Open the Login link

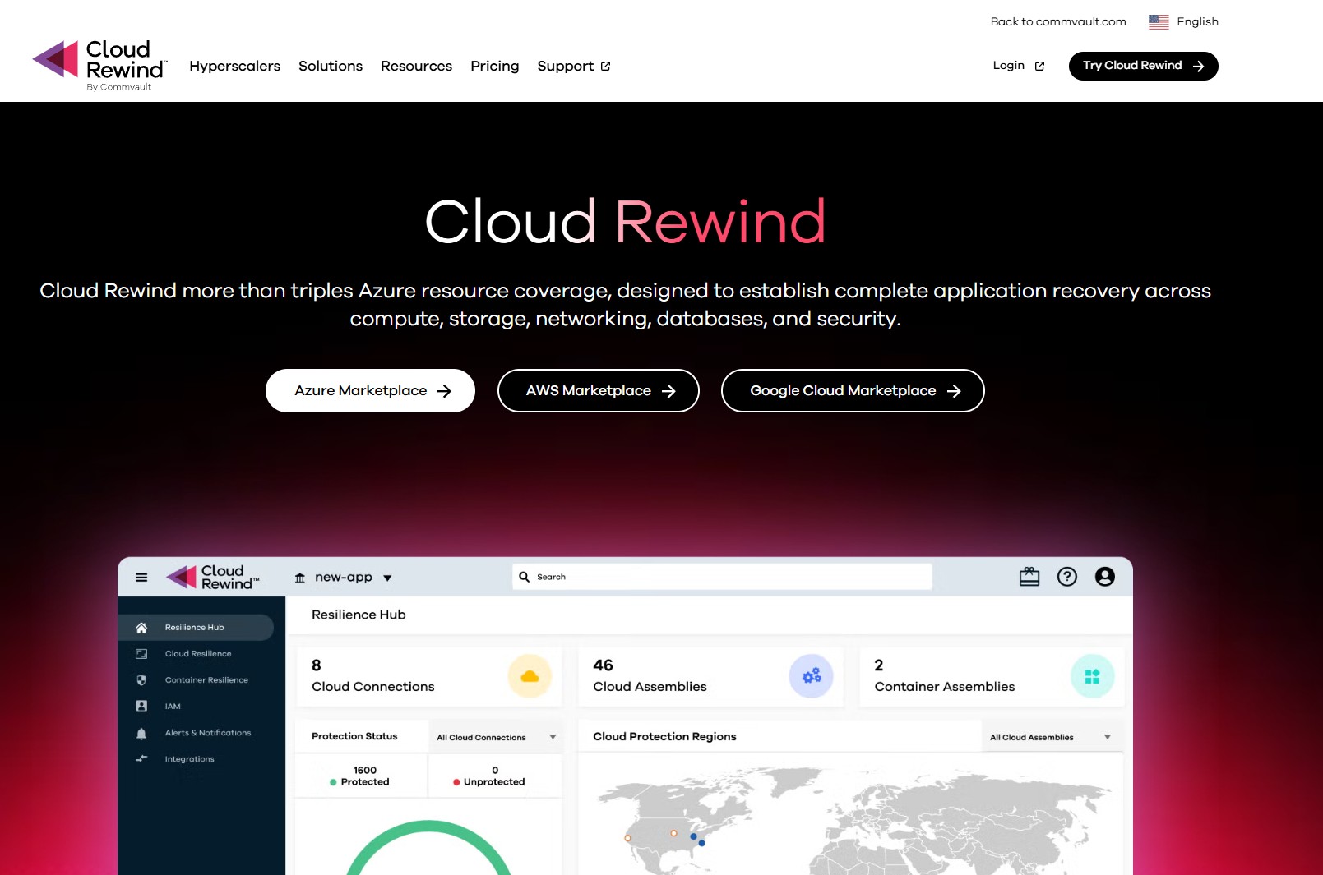coord(1018,66)
